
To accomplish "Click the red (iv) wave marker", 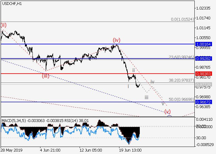I will click(x=116, y=40).
